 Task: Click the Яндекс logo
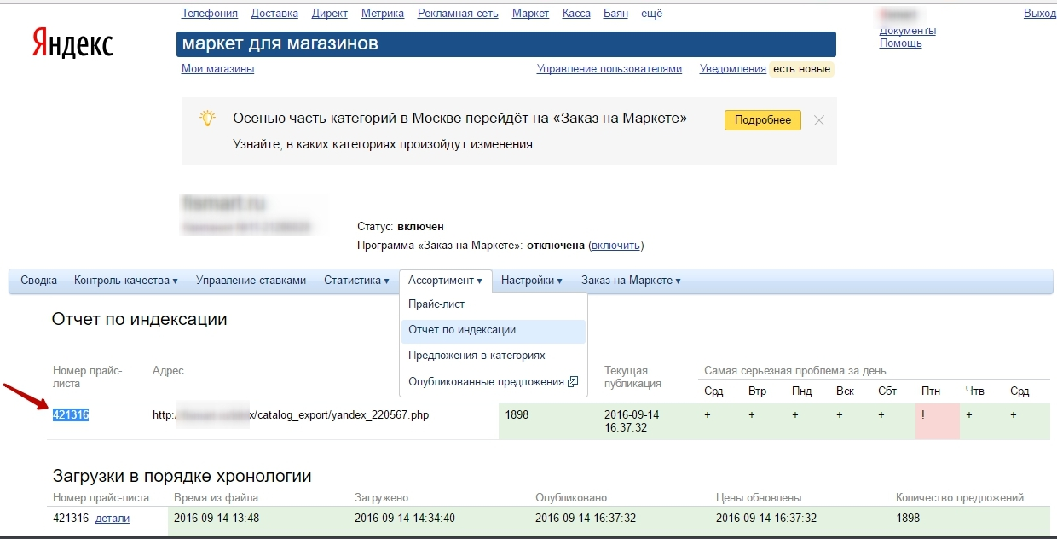pos(72,43)
